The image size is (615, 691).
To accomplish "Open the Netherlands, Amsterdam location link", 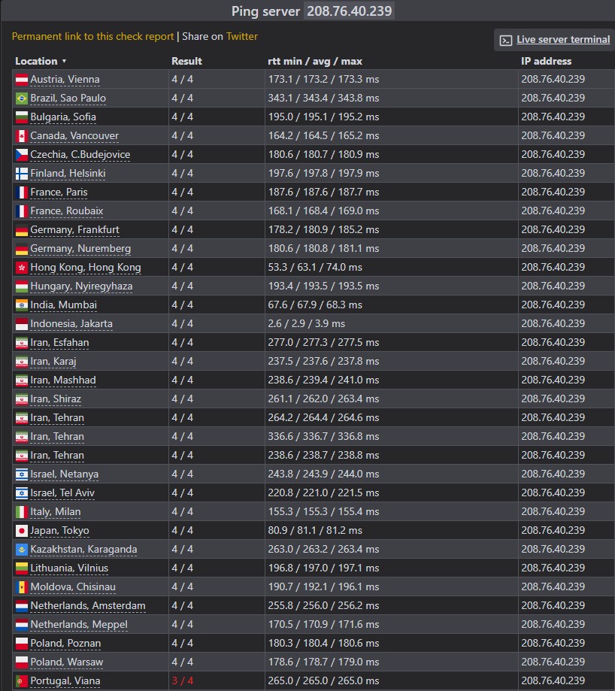I will coord(88,606).
